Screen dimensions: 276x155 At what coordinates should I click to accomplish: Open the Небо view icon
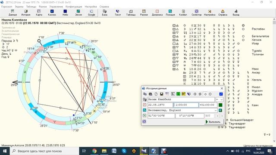(65, 13)
